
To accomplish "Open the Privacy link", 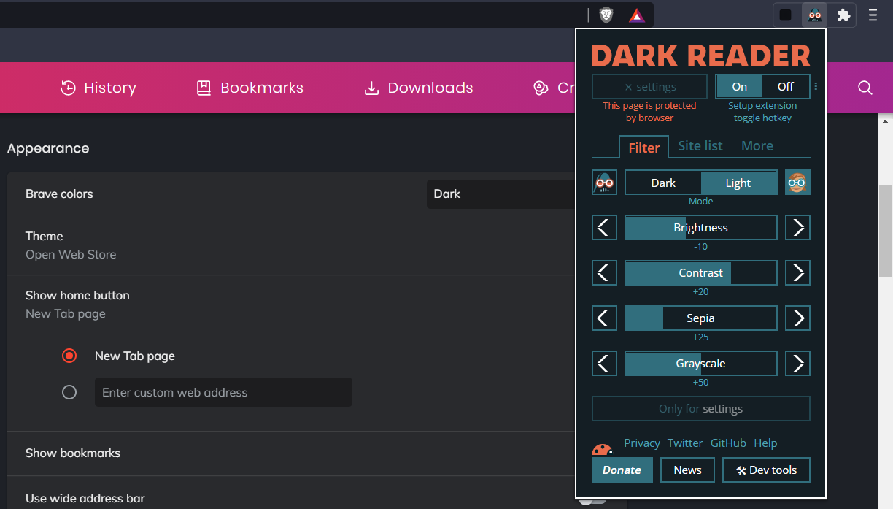I will tap(642, 443).
